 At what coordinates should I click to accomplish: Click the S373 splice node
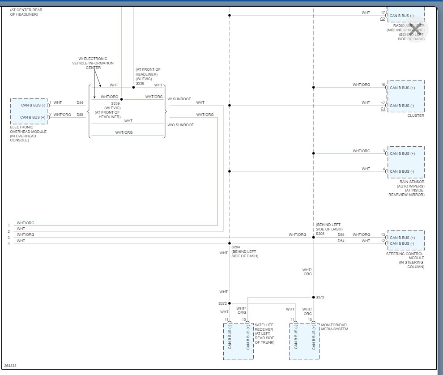(314, 297)
